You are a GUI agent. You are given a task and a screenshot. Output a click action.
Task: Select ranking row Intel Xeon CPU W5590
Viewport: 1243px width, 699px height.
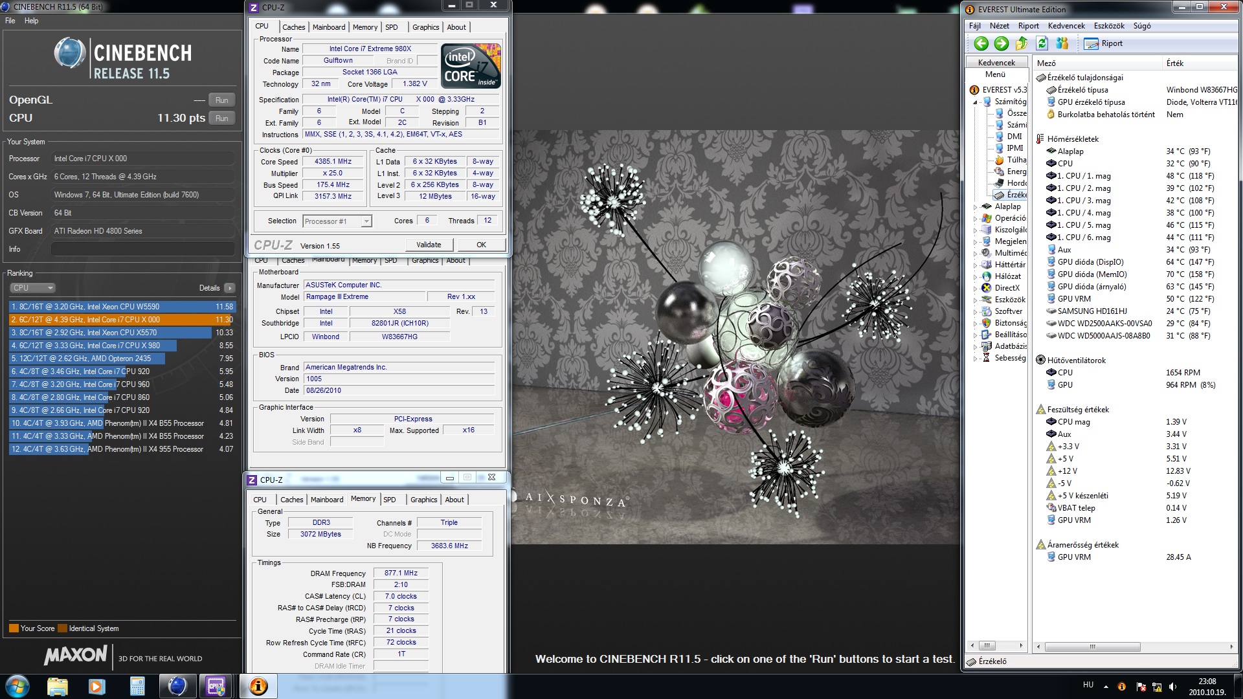pos(122,307)
